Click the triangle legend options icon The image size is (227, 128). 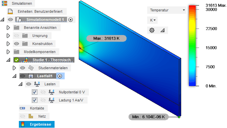(163, 30)
